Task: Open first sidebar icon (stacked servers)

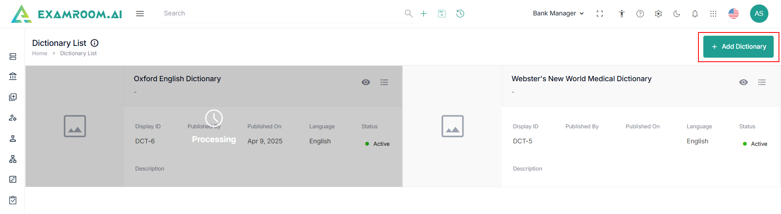Action: point(13,56)
